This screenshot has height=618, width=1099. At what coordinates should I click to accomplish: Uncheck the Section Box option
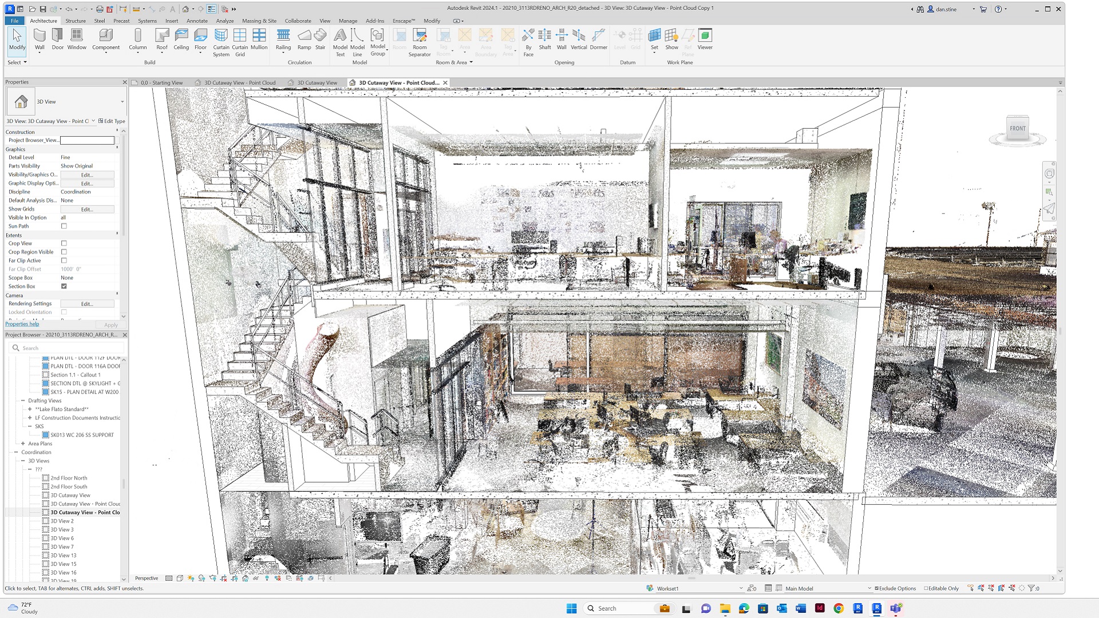coord(64,286)
